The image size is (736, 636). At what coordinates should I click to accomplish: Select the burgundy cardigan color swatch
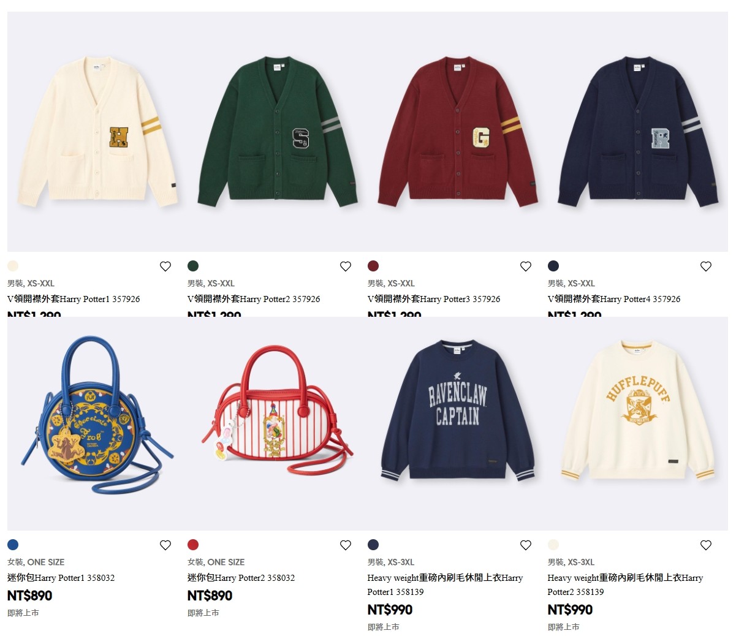[x=373, y=266]
